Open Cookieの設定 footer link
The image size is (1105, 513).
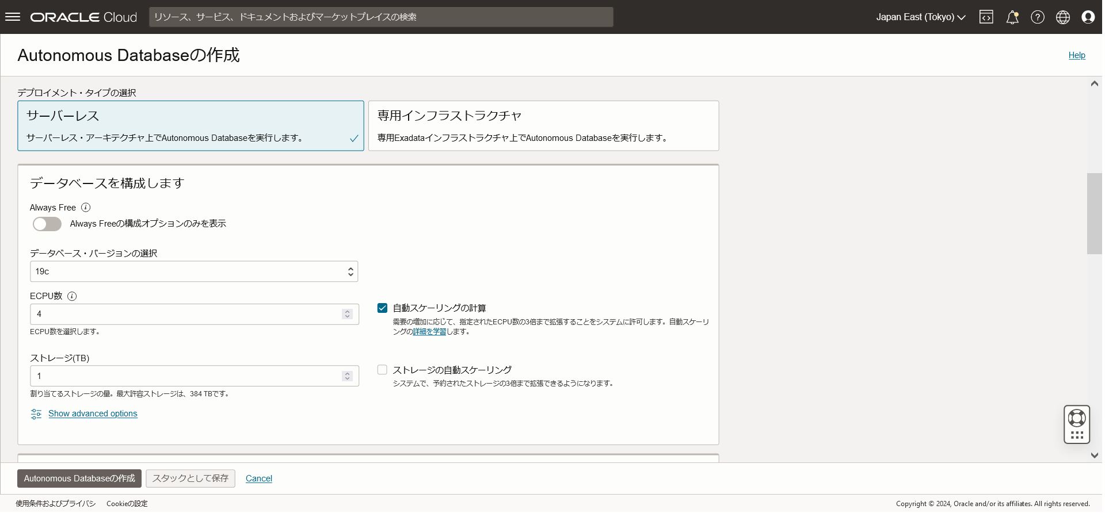click(127, 504)
